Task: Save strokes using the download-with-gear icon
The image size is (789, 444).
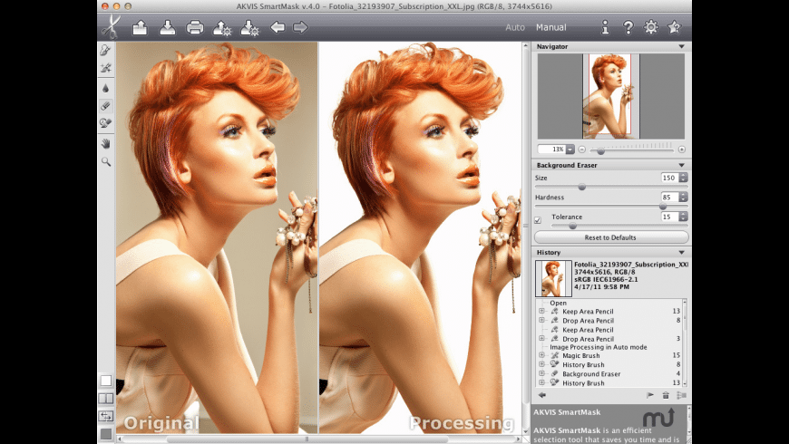Action: 249,28
